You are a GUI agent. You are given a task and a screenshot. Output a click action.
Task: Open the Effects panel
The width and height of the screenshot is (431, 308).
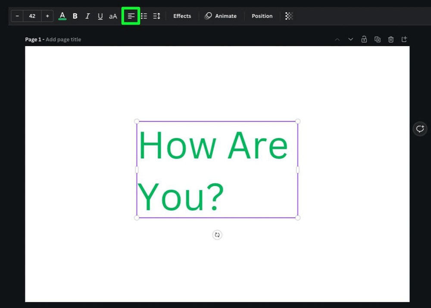(x=182, y=16)
